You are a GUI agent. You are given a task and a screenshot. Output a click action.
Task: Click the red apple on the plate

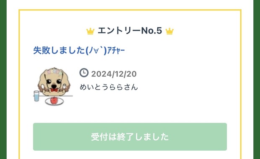tap(54, 100)
